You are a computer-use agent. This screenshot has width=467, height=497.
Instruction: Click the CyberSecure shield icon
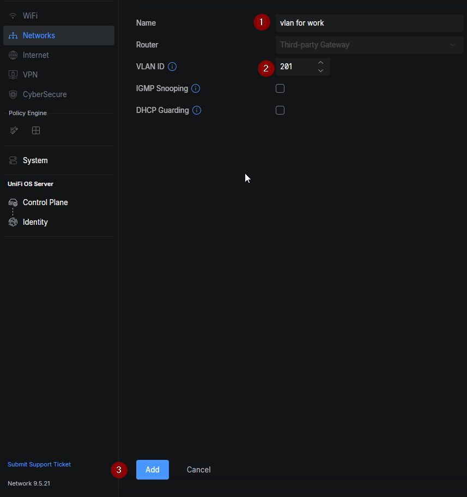(x=13, y=94)
